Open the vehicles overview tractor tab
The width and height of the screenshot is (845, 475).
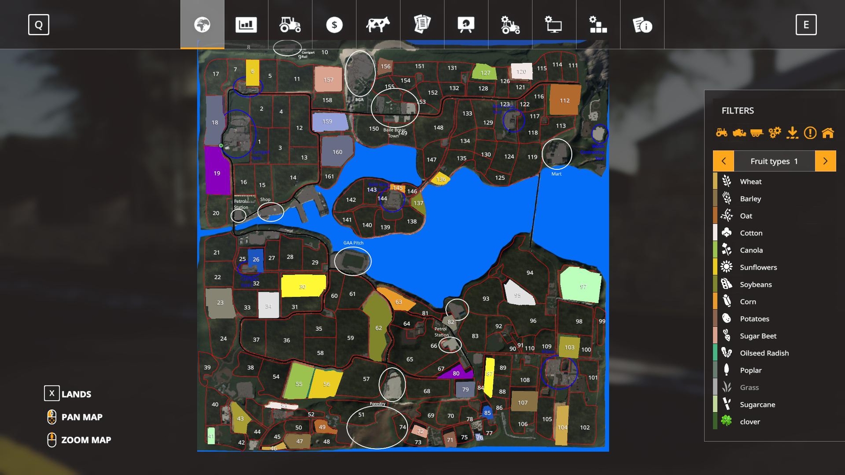coord(290,25)
